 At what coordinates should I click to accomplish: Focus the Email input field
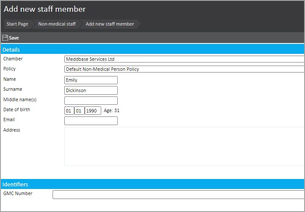91,121
